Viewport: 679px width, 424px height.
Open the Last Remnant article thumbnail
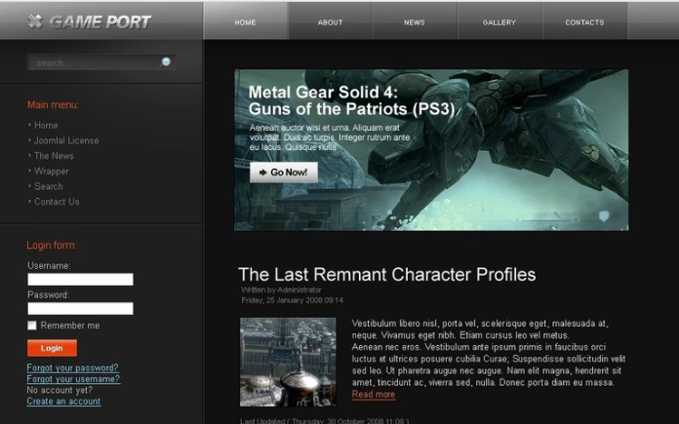(288, 363)
